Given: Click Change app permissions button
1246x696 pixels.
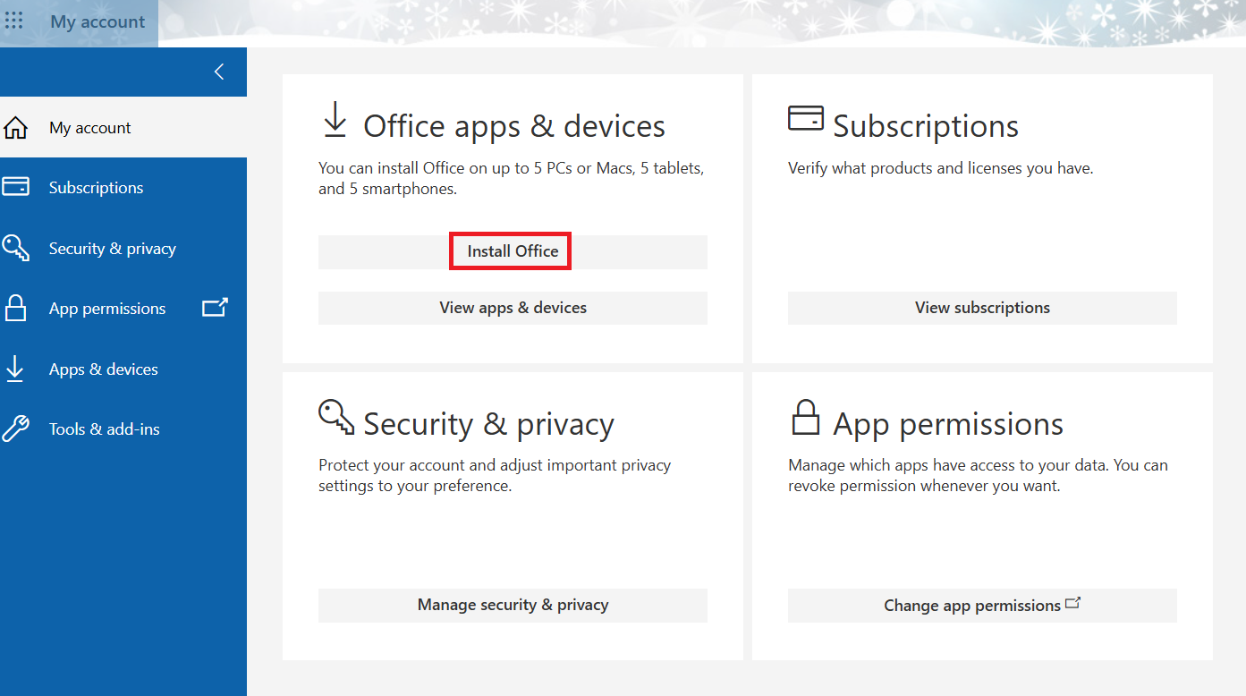Looking at the screenshot, I should [982, 606].
